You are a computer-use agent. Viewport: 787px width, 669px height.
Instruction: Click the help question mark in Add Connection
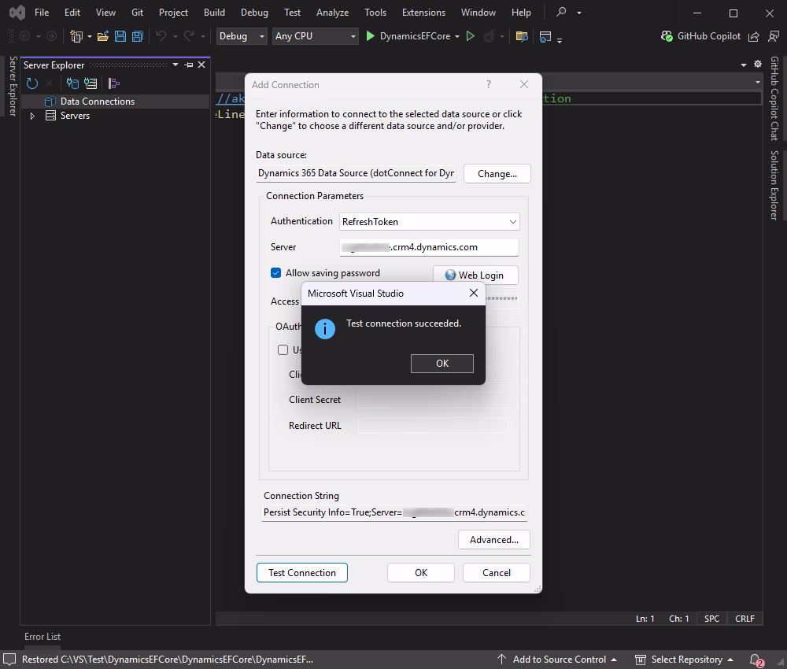tap(489, 84)
